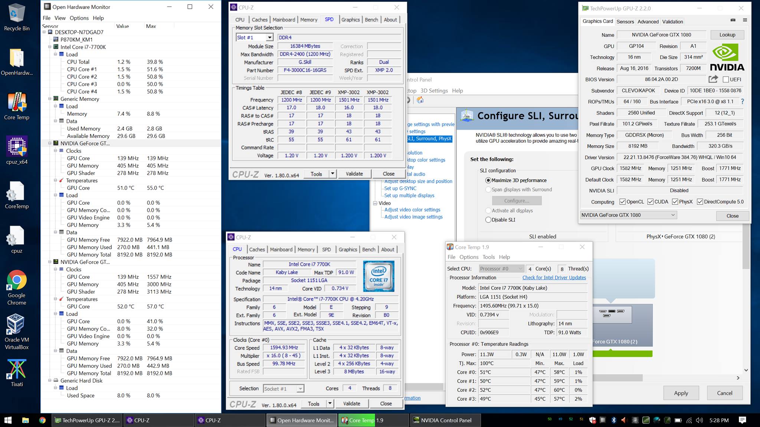Open the Tools menu in Core Temp
Viewport: 760px width, 427px height.
tap(488, 257)
